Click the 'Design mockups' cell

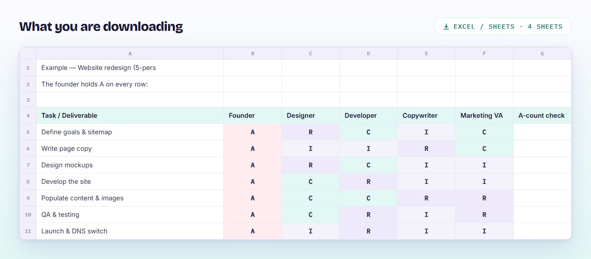click(130, 165)
